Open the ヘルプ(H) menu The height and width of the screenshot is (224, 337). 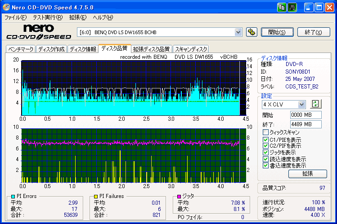tap(103, 18)
